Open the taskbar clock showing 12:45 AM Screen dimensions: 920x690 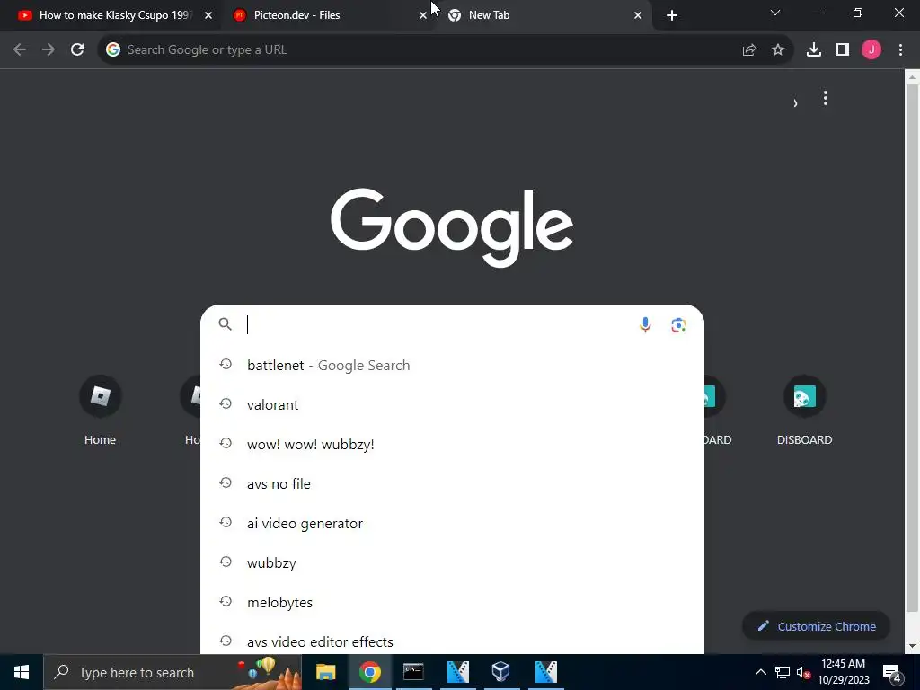843,672
